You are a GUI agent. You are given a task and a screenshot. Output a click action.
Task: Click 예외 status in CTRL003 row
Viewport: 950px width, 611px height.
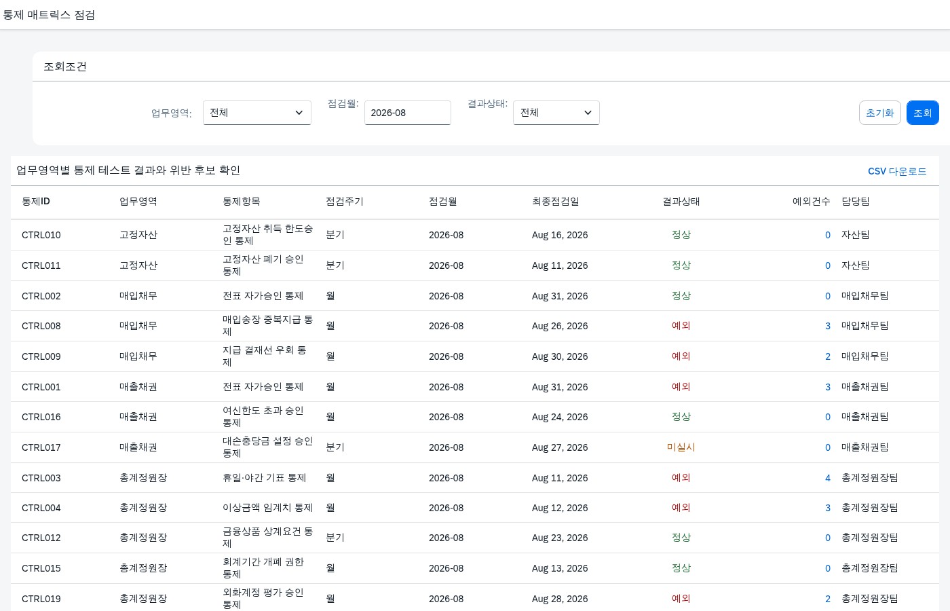[681, 478]
